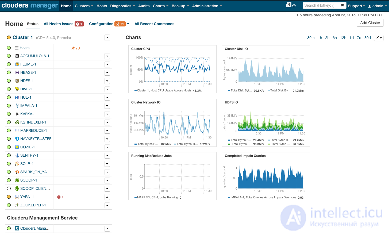Open the Cluster 1 actions dropdown
The image size is (389, 235).
[x=107, y=38]
